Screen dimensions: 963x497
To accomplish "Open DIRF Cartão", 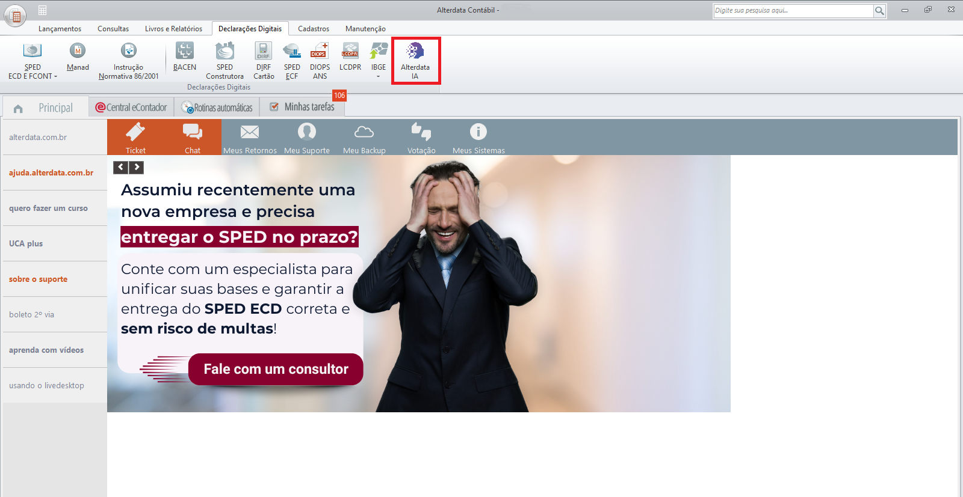I will 264,60.
